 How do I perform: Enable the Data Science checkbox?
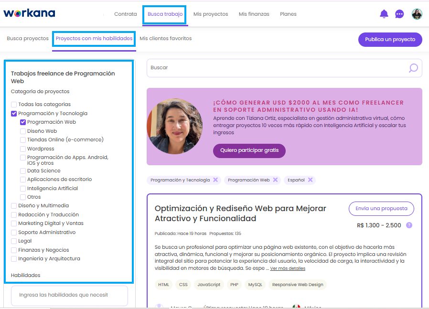pos(23,171)
